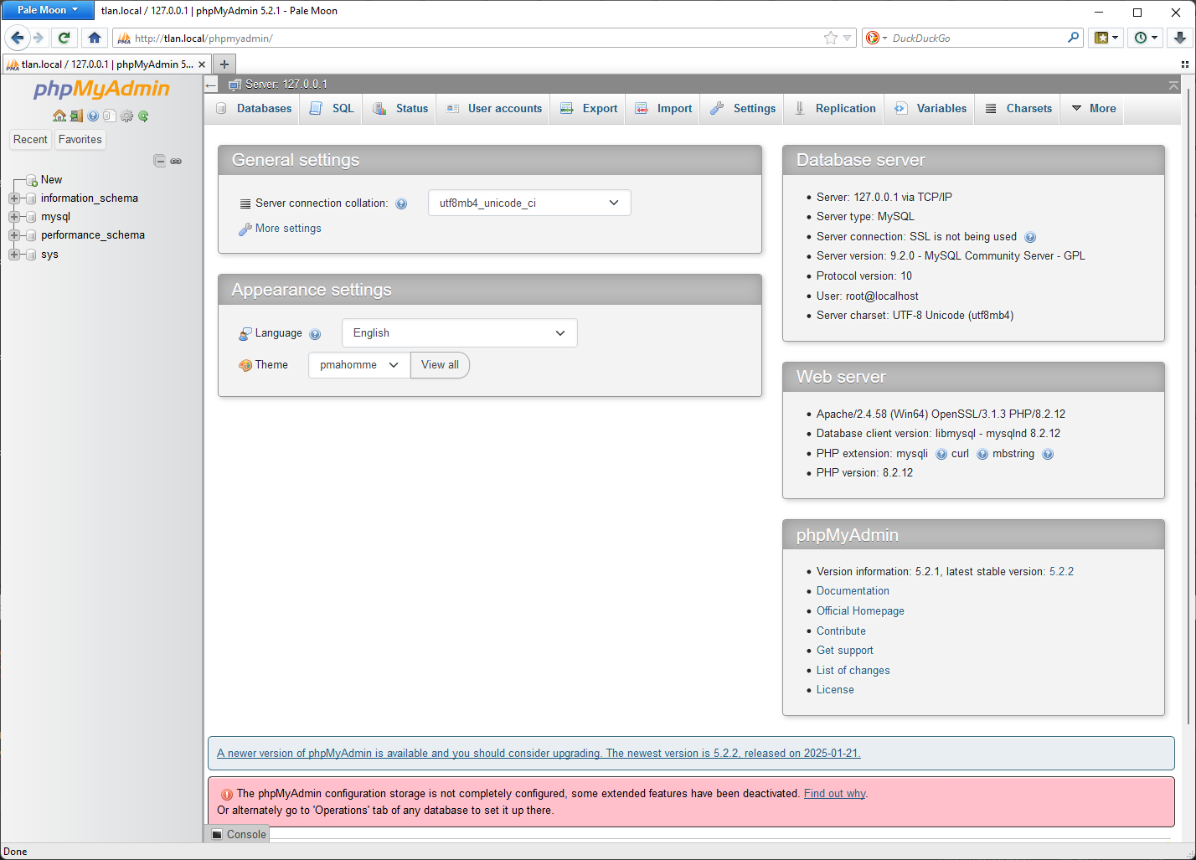Expand the mysql database node
This screenshot has height=860, width=1196.
(14, 217)
